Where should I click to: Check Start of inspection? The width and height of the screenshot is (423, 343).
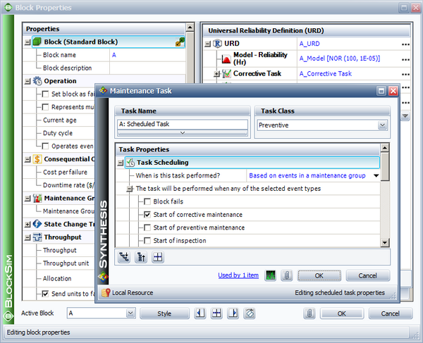pyautogui.click(x=147, y=241)
